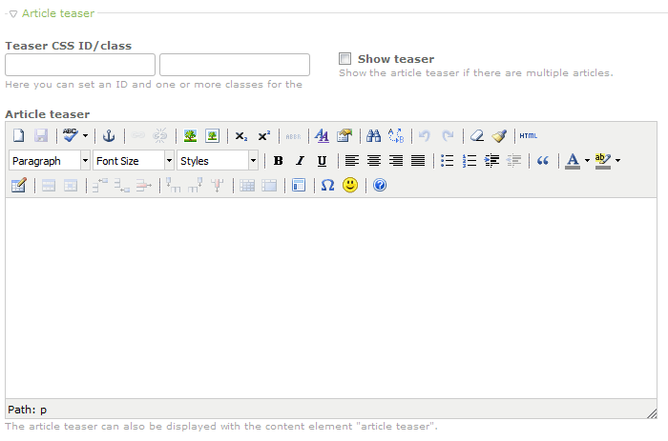
Task: Toggle underline formatting
Action: (x=322, y=161)
